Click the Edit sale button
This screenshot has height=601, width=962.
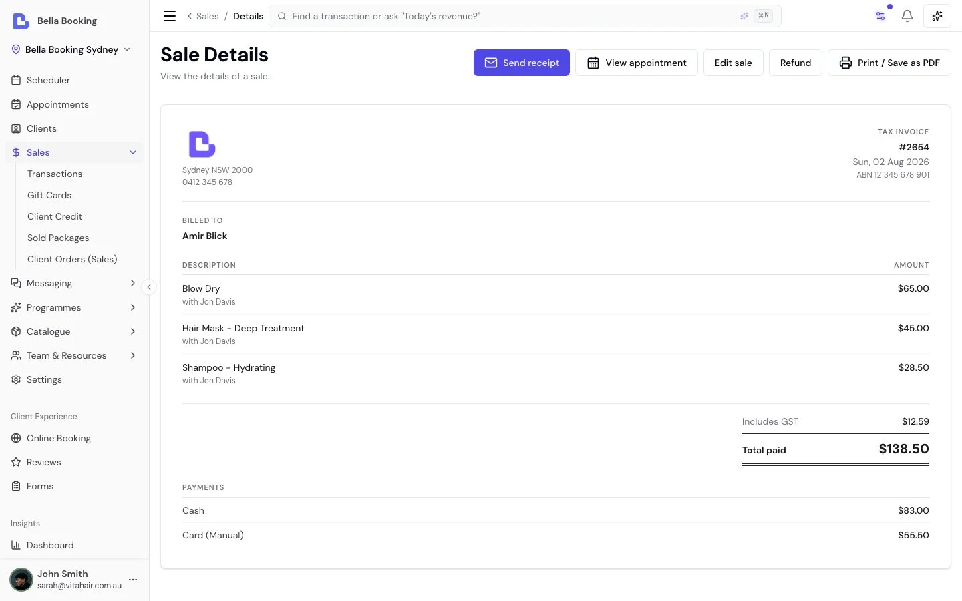734,63
